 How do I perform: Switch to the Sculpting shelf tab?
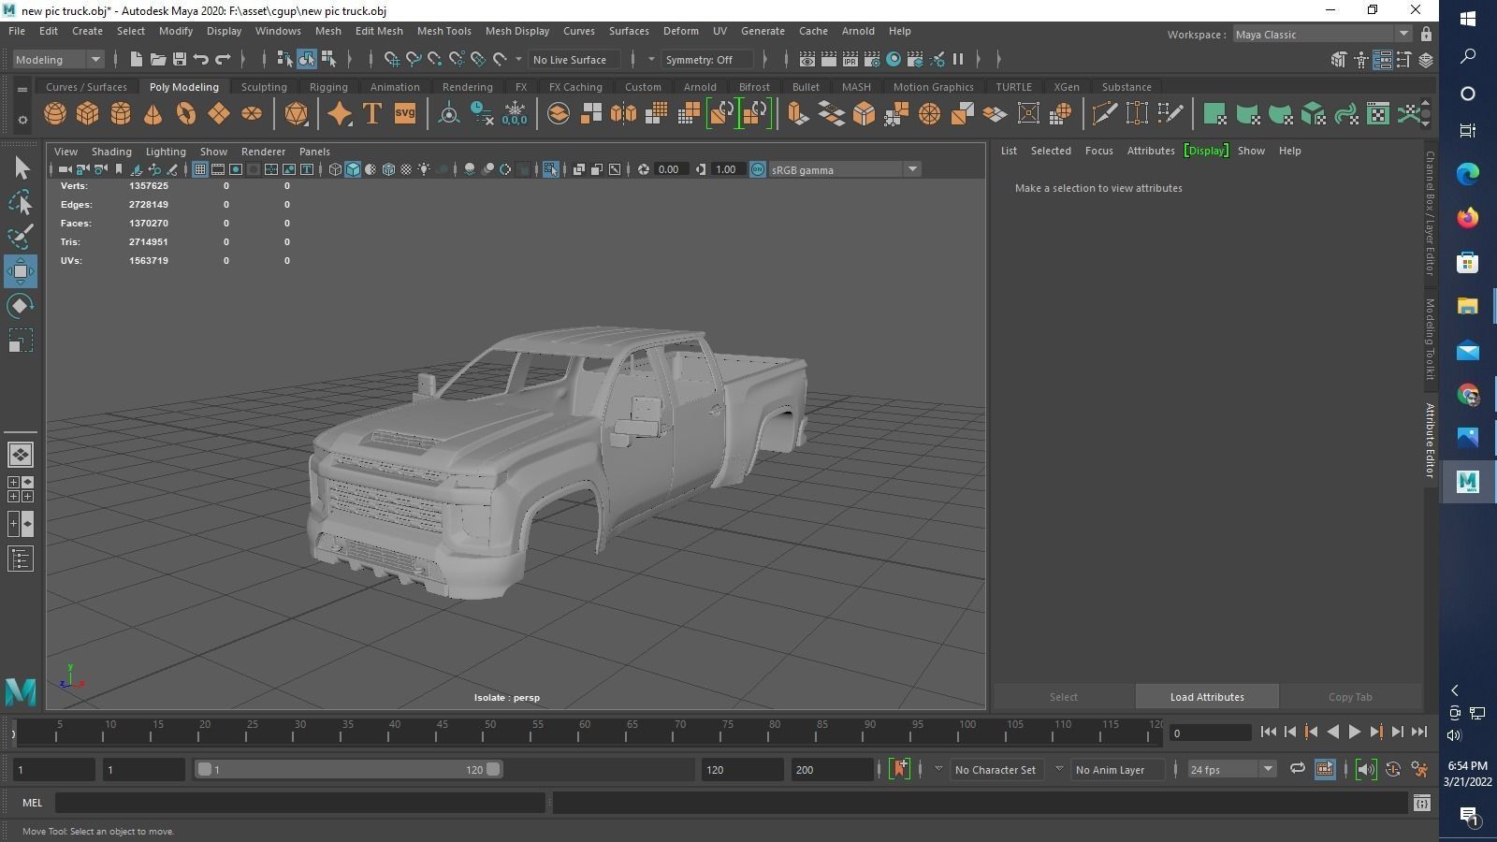(264, 86)
